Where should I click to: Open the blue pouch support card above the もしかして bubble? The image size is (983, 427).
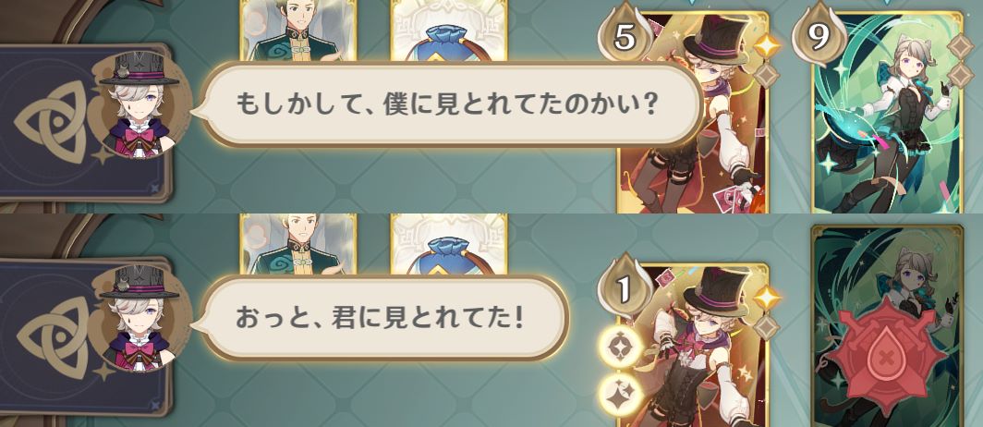tap(448, 30)
